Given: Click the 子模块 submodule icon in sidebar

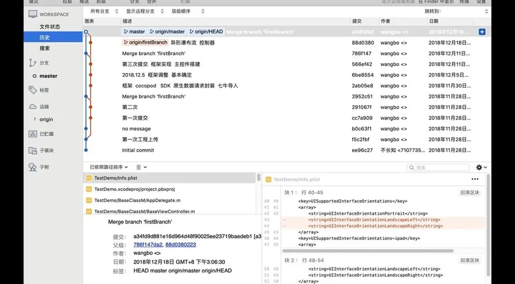Looking at the screenshot, I should pos(33,151).
